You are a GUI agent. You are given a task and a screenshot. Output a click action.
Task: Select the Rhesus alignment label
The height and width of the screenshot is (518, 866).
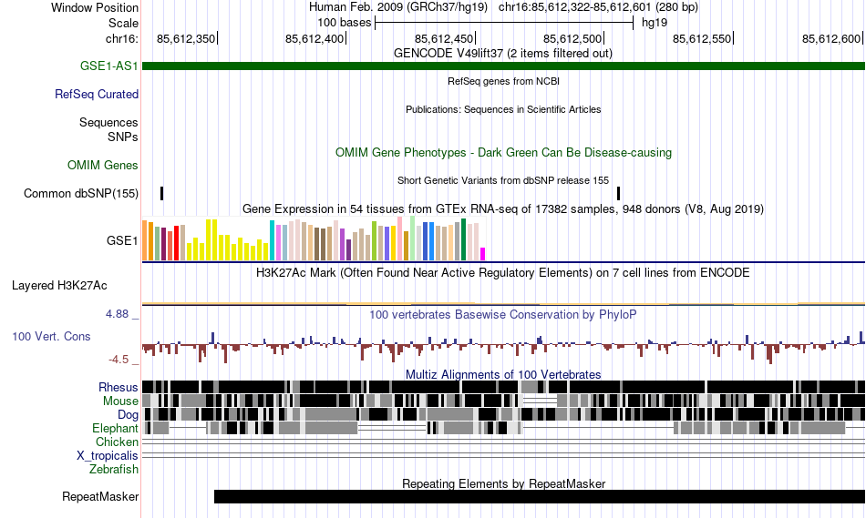pos(119,387)
